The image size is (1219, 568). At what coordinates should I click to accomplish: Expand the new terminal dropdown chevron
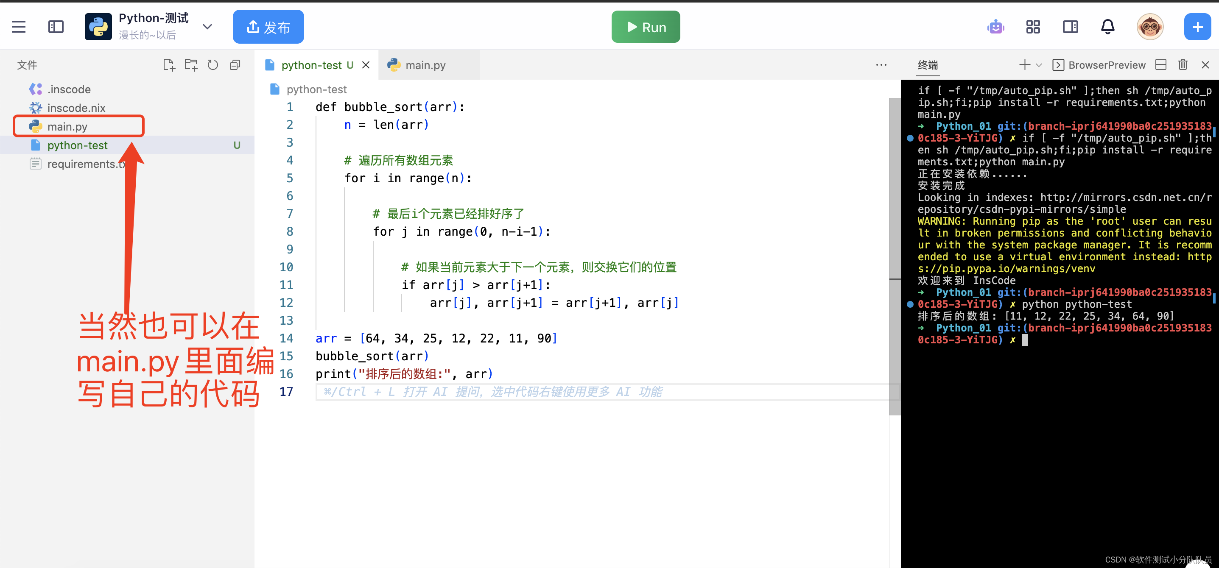point(1039,65)
